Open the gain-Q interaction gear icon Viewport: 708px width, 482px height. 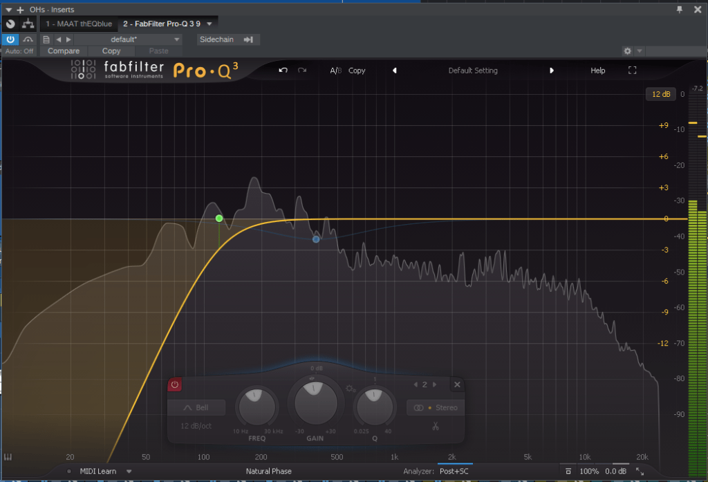(351, 390)
